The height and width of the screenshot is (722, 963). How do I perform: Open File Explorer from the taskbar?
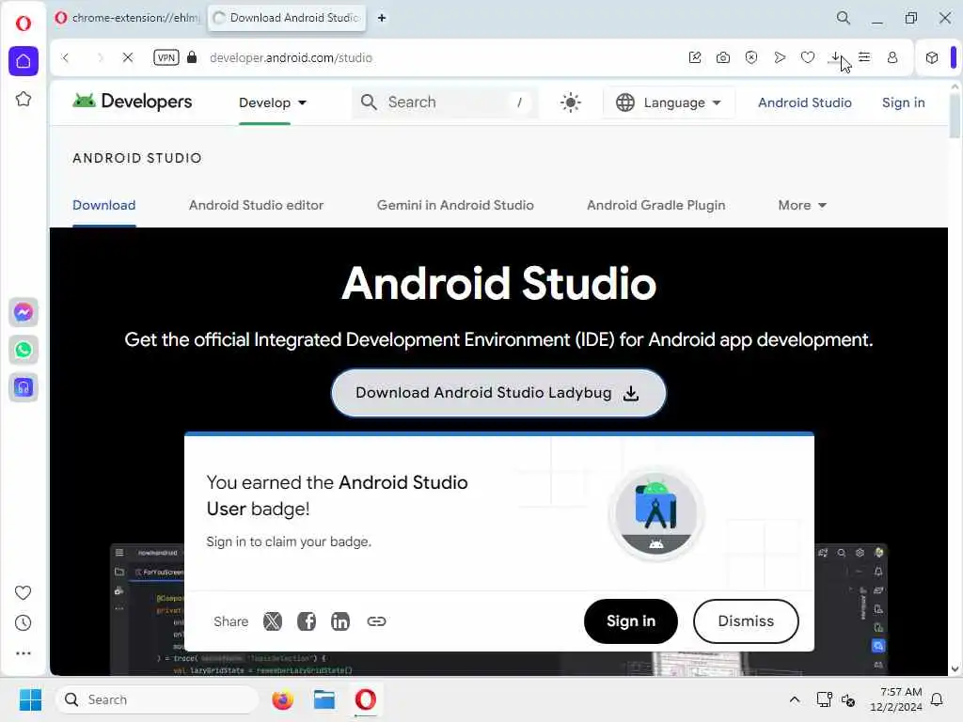click(x=324, y=699)
